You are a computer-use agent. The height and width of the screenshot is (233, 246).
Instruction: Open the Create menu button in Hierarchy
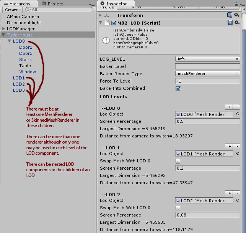[13, 10]
